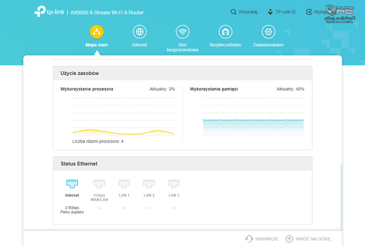Switch to Sieć bezprzewodowa tab label

pyautogui.click(x=182, y=47)
